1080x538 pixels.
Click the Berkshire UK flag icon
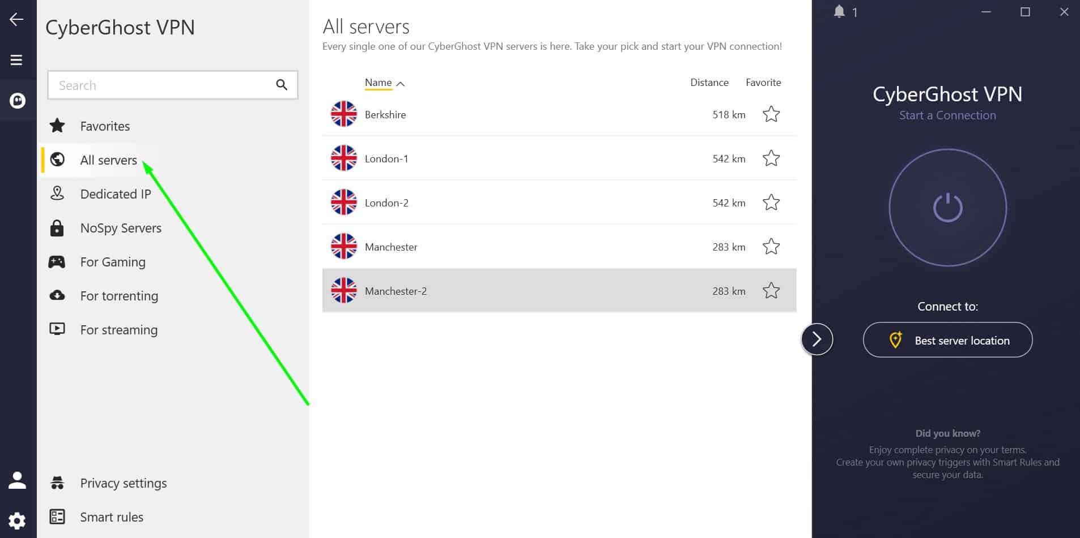[x=344, y=114]
